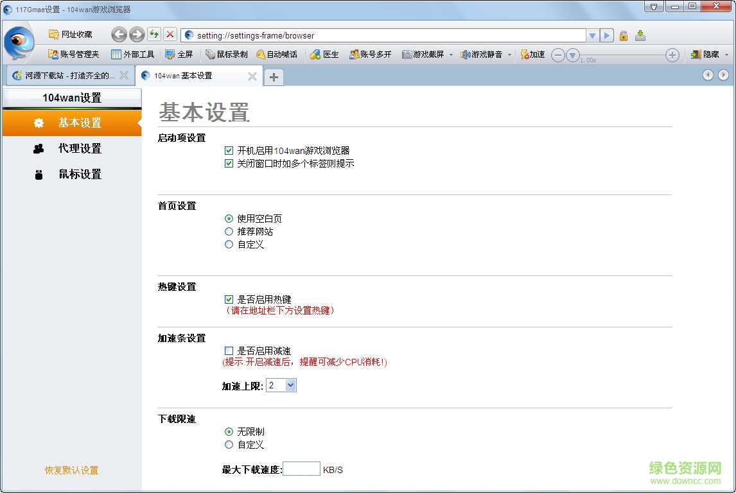This screenshot has height=493, width=736.
Task: Start 鼠标录制 mouse recording
Action: pos(226,55)
